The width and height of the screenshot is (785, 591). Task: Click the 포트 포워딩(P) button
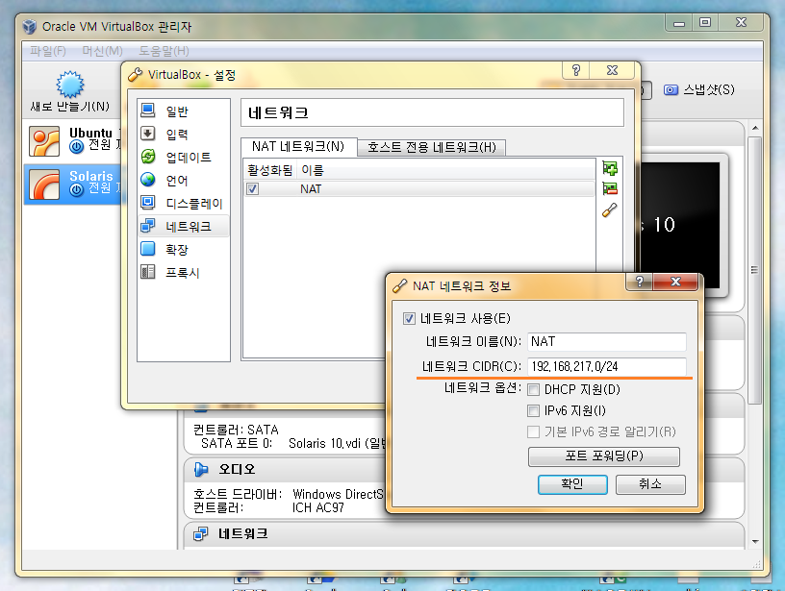click(604, 456)
